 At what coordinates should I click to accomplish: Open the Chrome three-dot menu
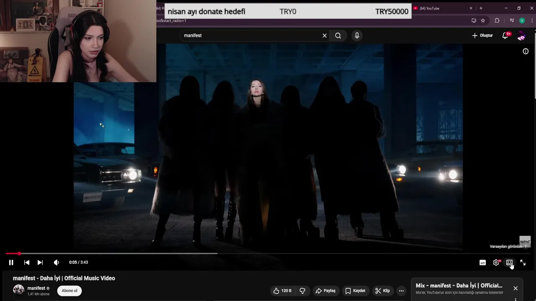[x=531, y=20]
